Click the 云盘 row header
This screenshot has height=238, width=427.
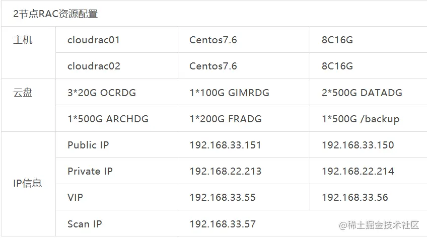pos(28,105)
